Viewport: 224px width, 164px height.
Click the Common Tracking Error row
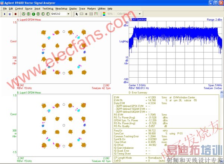(x=141, y=136)
